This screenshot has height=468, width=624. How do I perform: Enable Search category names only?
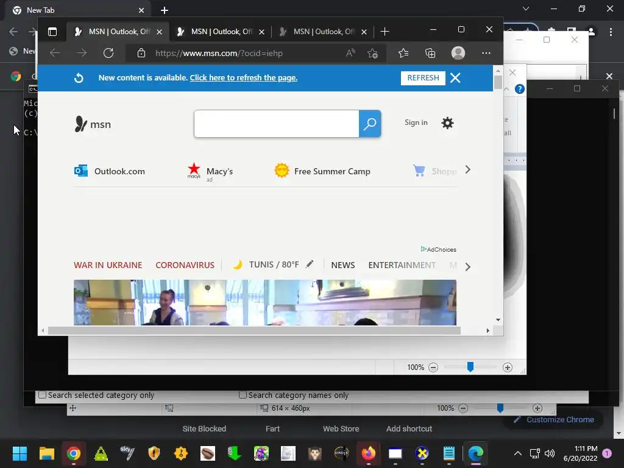243,395
